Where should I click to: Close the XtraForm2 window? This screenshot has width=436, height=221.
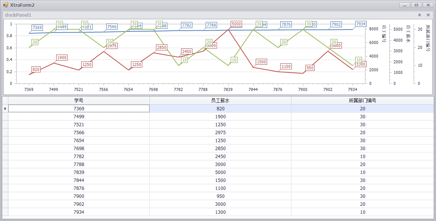tap(428, 5)
